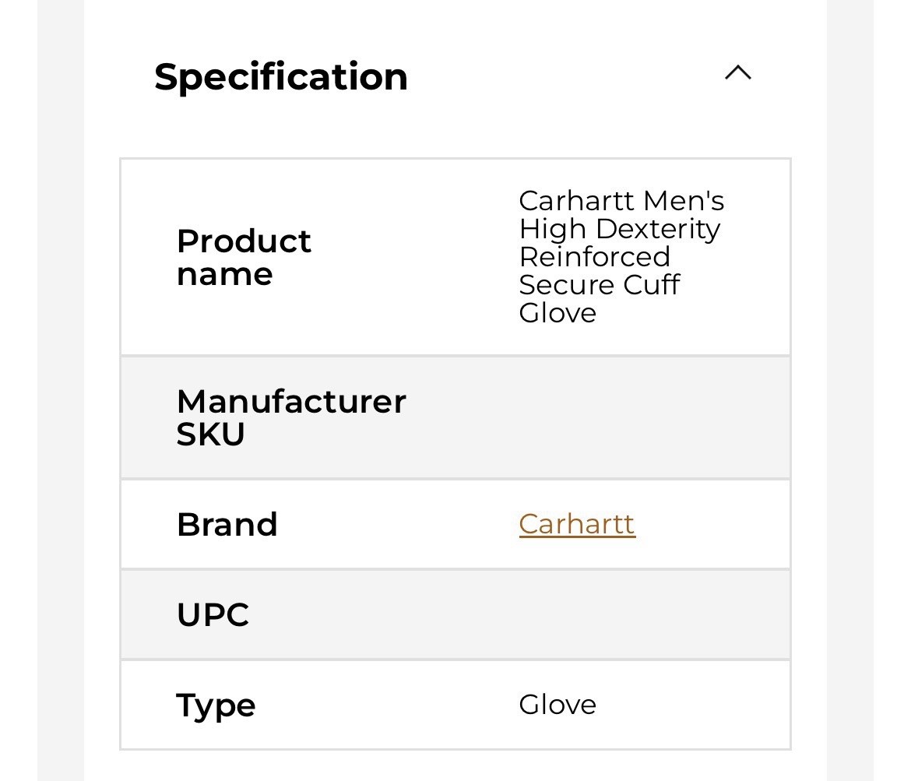Click the Manufacturer SKU row label
The width and height of the screenshot is (911, 781).
tap(291, 418)
